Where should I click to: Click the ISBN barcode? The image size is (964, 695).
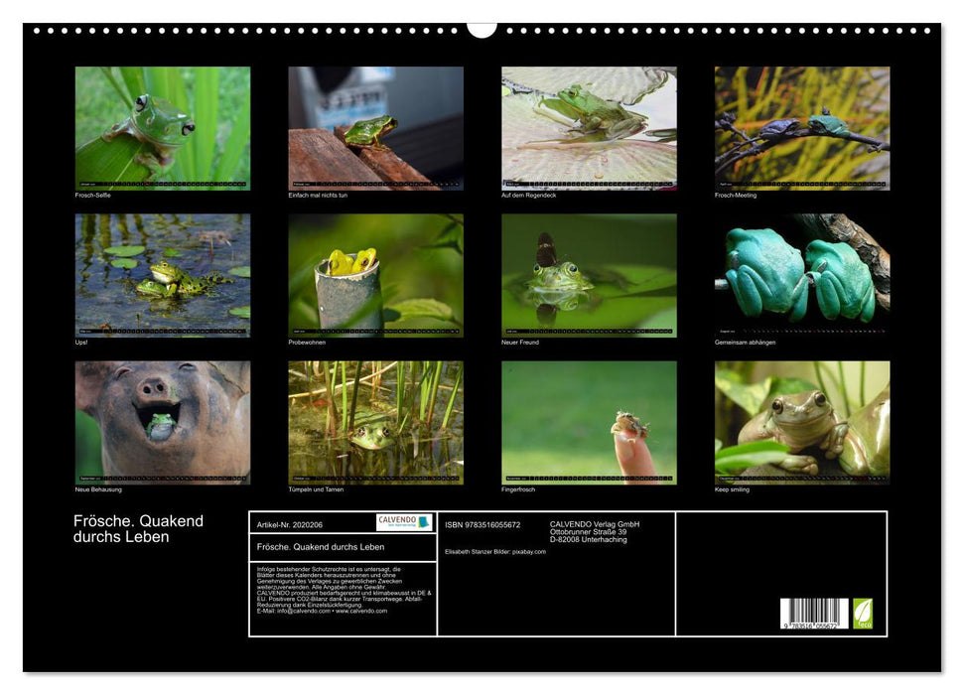point(814,614)
